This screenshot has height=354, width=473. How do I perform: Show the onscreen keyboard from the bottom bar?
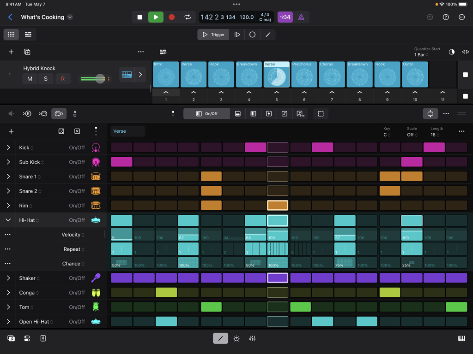pyautogui.click(x=461, y=338)
